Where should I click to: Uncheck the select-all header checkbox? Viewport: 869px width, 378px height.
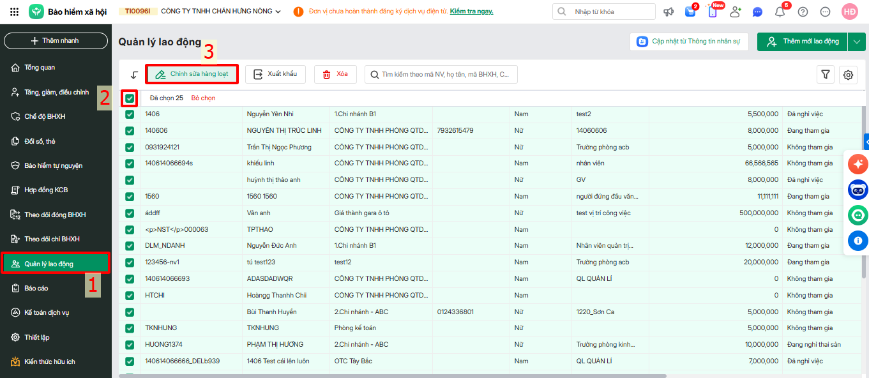point(130,98)
